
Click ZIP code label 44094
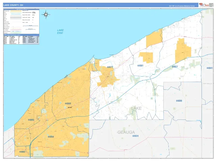tap(51, 137)
